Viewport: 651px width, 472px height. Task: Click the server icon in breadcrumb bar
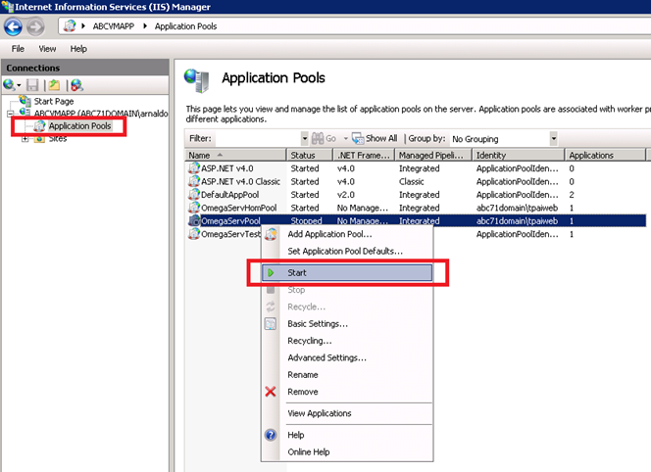point(70,25)
